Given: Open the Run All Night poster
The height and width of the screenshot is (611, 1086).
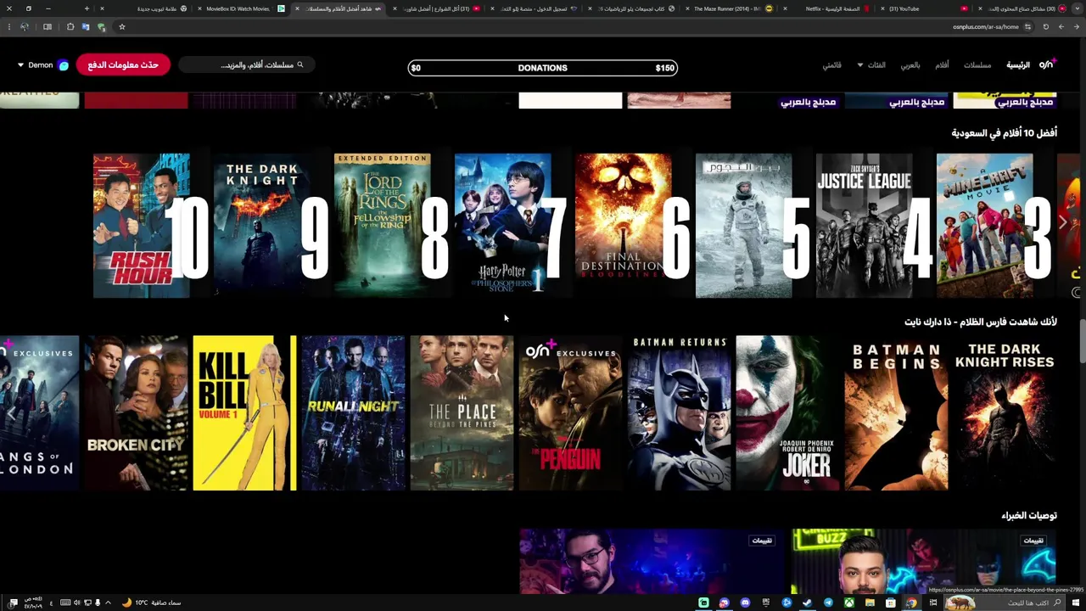Looking at the screenshot, I should tap(353, 413).
